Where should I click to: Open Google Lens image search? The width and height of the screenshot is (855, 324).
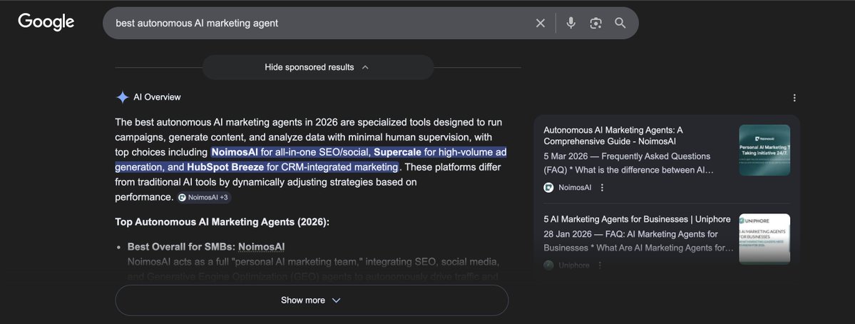tap(595, 23)
